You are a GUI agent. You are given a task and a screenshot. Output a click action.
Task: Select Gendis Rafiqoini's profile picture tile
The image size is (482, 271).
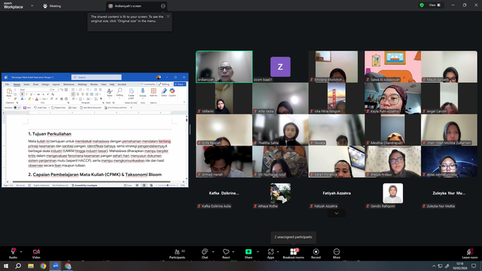[x=392, y=193]
